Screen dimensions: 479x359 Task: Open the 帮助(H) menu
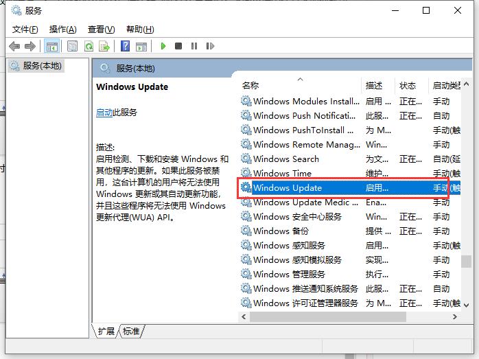coord(140,30)
